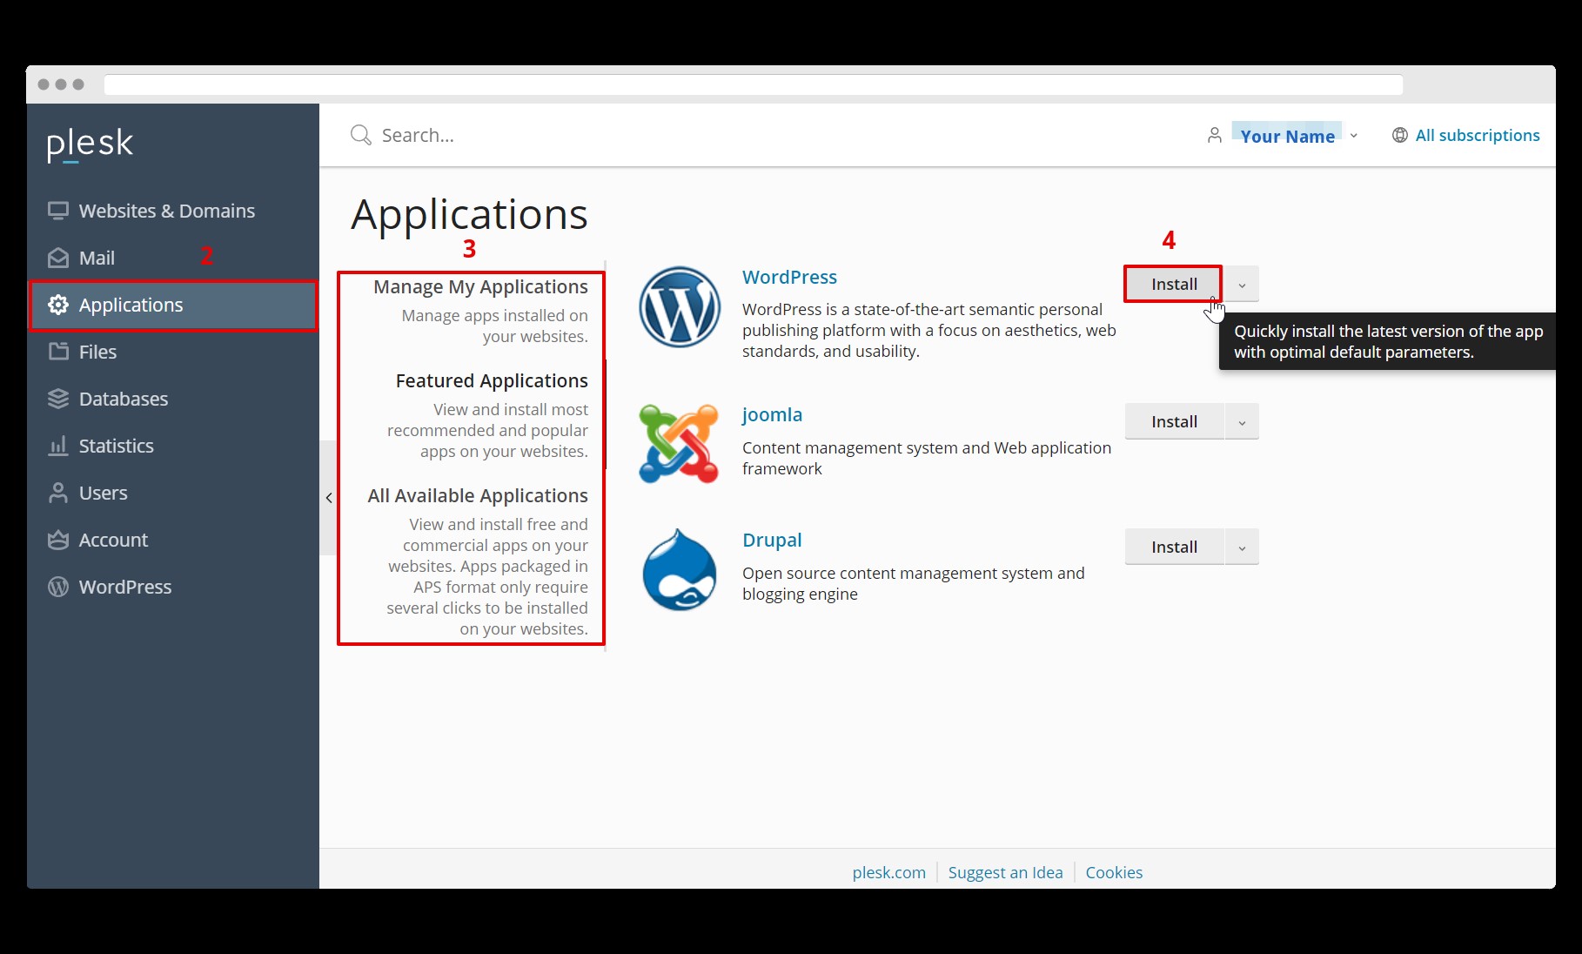Viewport: 1582px width, 954px height.
Task: Open the joomla application title link
Action: (772, 414)
